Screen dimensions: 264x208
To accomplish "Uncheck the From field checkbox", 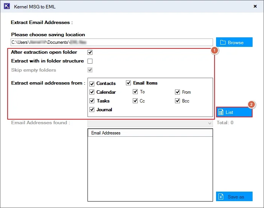I will [x=177, y=92].
